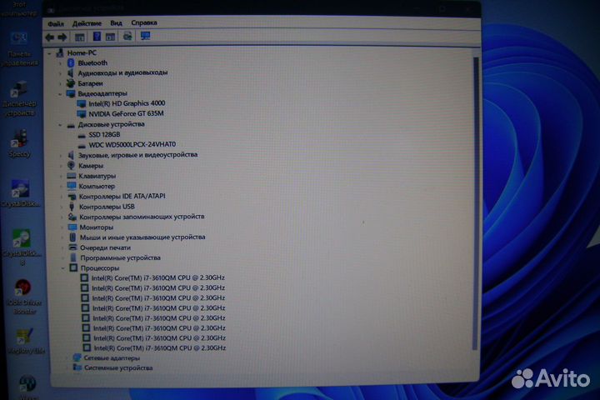Screen dimensions: 600x400
Task: Open the Справка menu
Action: 144,22
